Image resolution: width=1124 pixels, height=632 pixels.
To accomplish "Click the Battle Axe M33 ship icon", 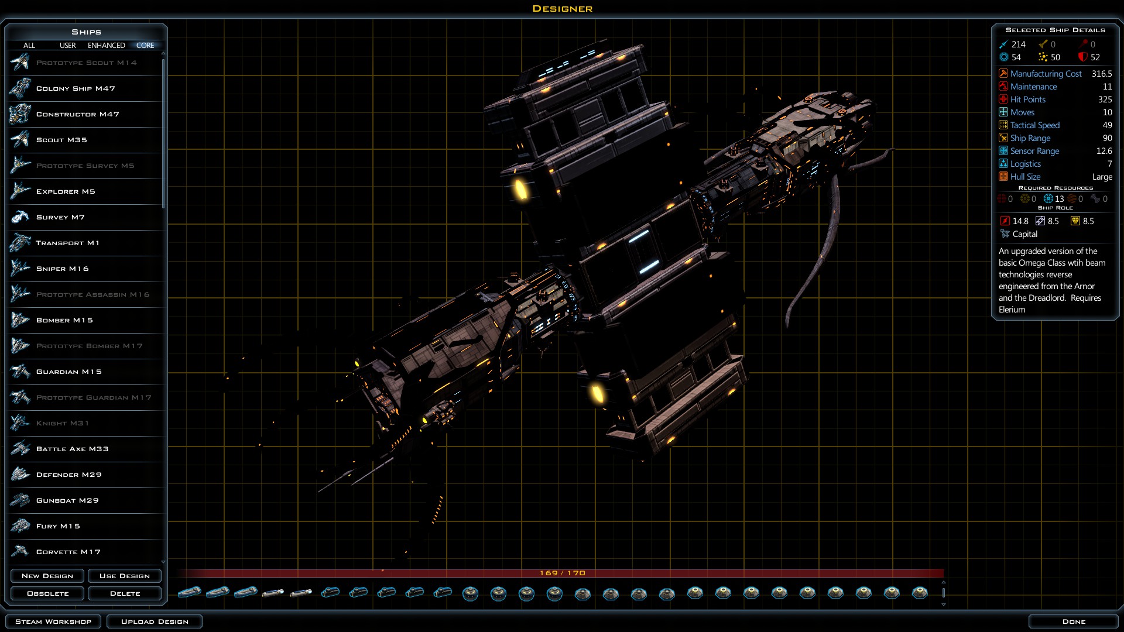I will [x=20, y=449].
